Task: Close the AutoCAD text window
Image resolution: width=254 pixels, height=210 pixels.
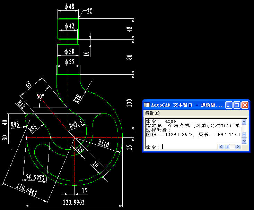Action: (245, 105)
